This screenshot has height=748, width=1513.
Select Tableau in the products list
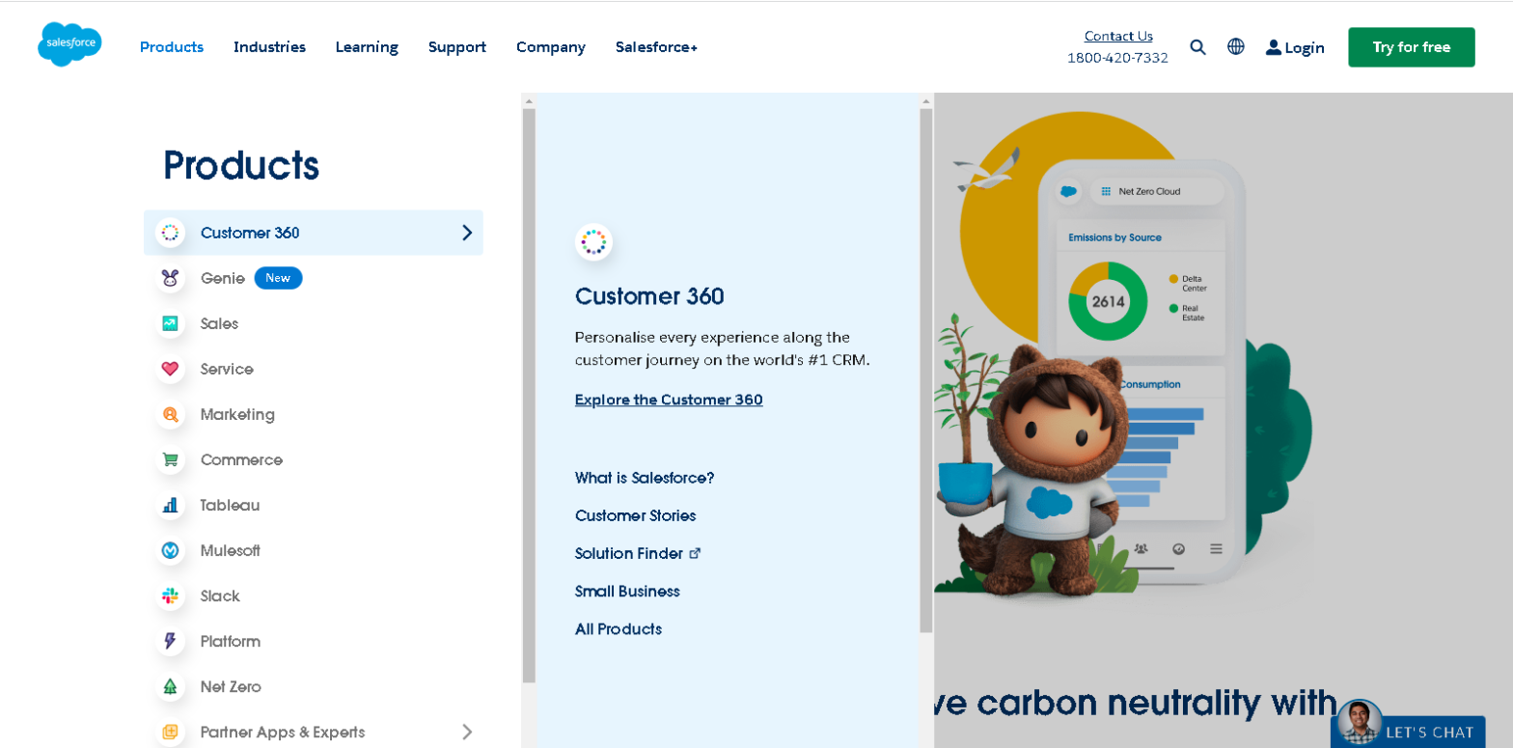point(230,505)
